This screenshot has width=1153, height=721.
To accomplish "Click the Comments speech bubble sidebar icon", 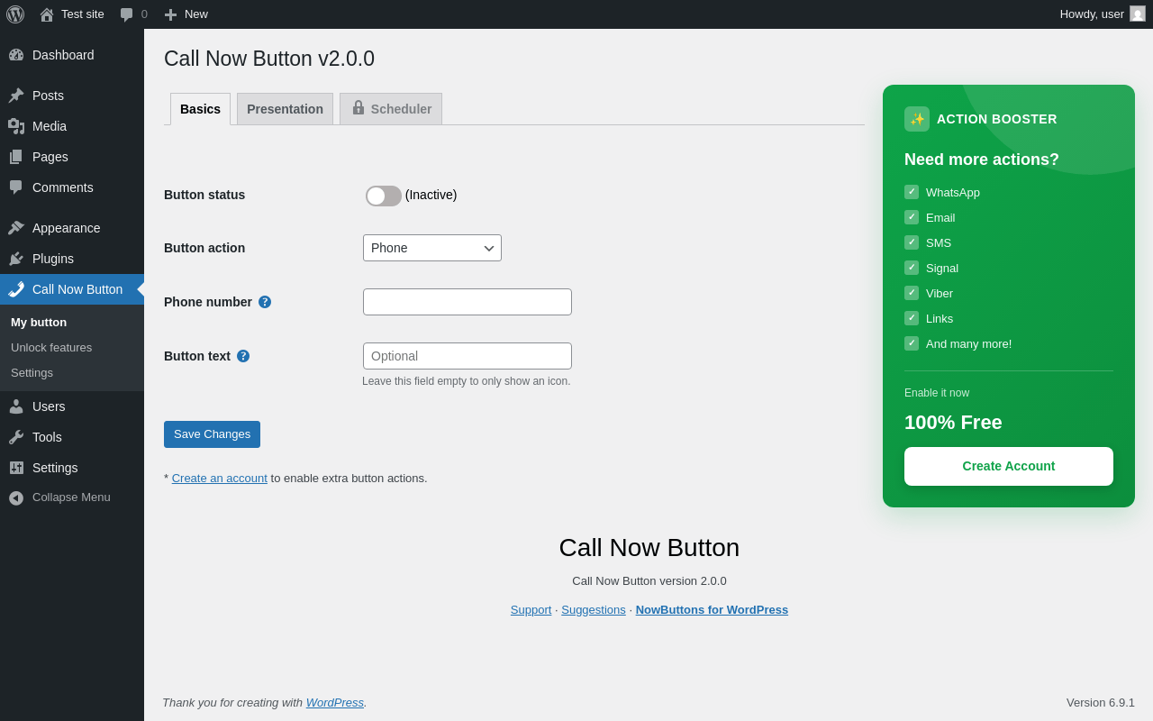I will [x=16, y=187].
